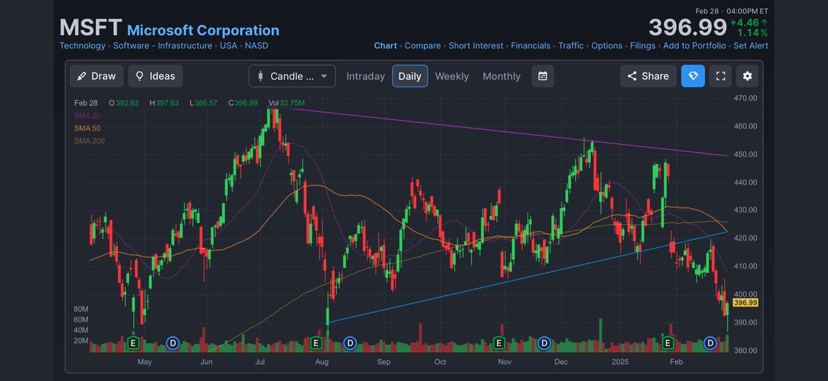Open the Ideas lightbulb button
The image size is (828, 381).
click(x=155, y=76)
